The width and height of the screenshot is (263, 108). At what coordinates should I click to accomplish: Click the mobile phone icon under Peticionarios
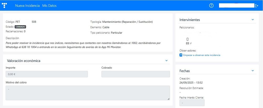pyautogui.click(x=187, y=39)
